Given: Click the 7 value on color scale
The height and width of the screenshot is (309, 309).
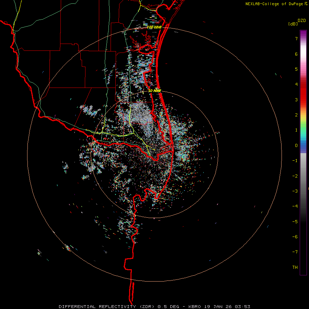Looking at the screenshot, I should [296, 38].
